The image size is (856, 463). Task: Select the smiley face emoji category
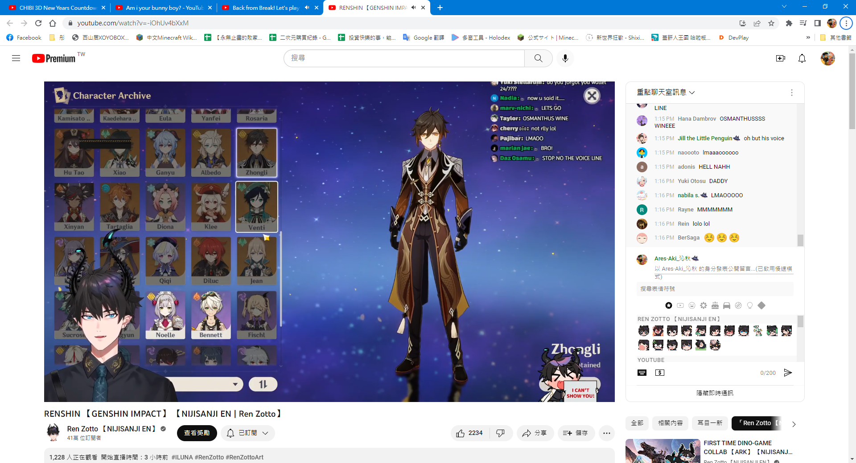coord(692,305)
